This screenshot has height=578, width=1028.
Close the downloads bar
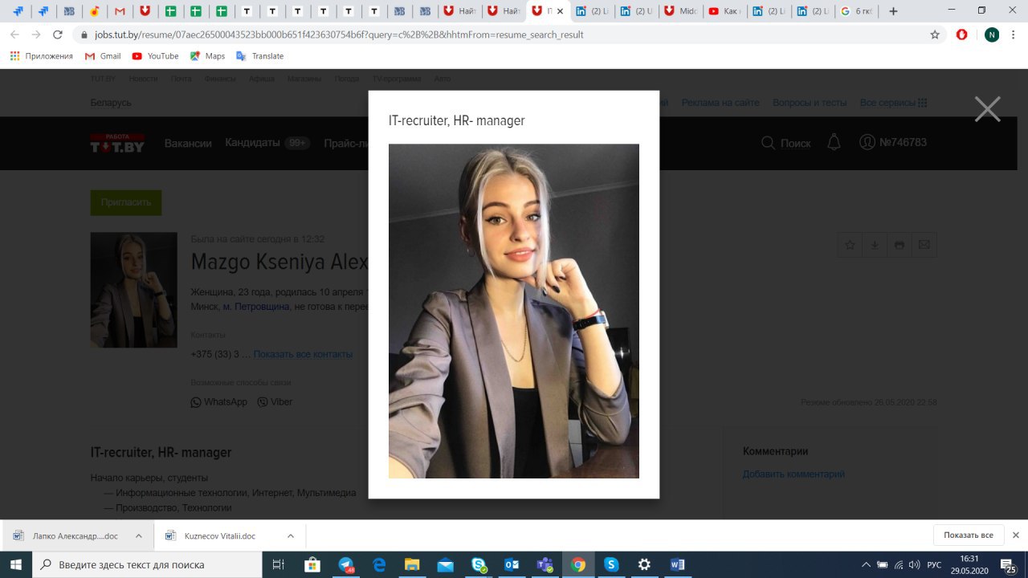[1016, 535]
